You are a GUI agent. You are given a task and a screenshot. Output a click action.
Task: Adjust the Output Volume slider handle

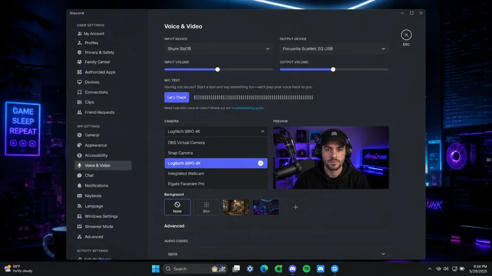click(333, 69)
